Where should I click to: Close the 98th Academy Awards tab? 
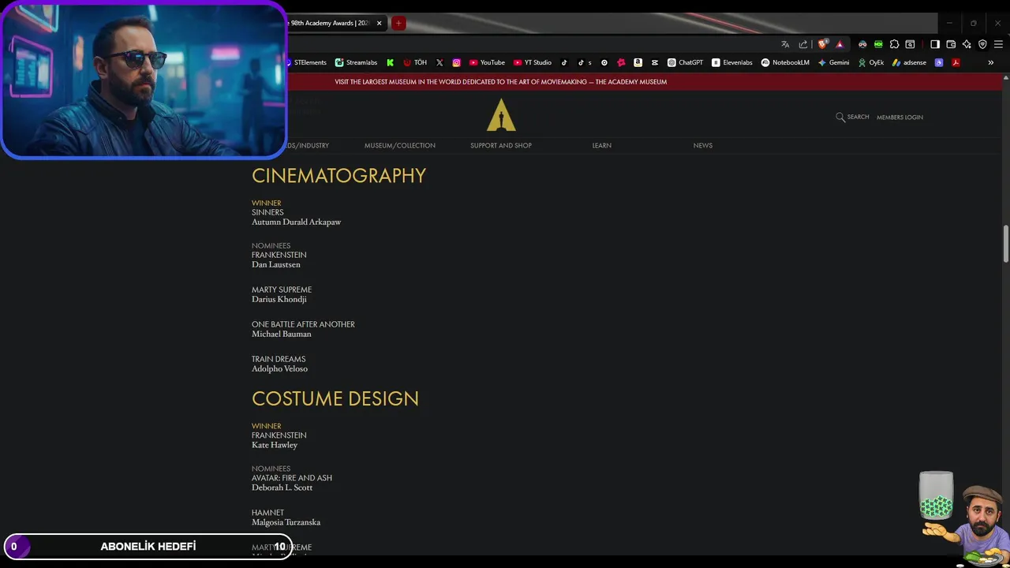click(x=379, y=23)
